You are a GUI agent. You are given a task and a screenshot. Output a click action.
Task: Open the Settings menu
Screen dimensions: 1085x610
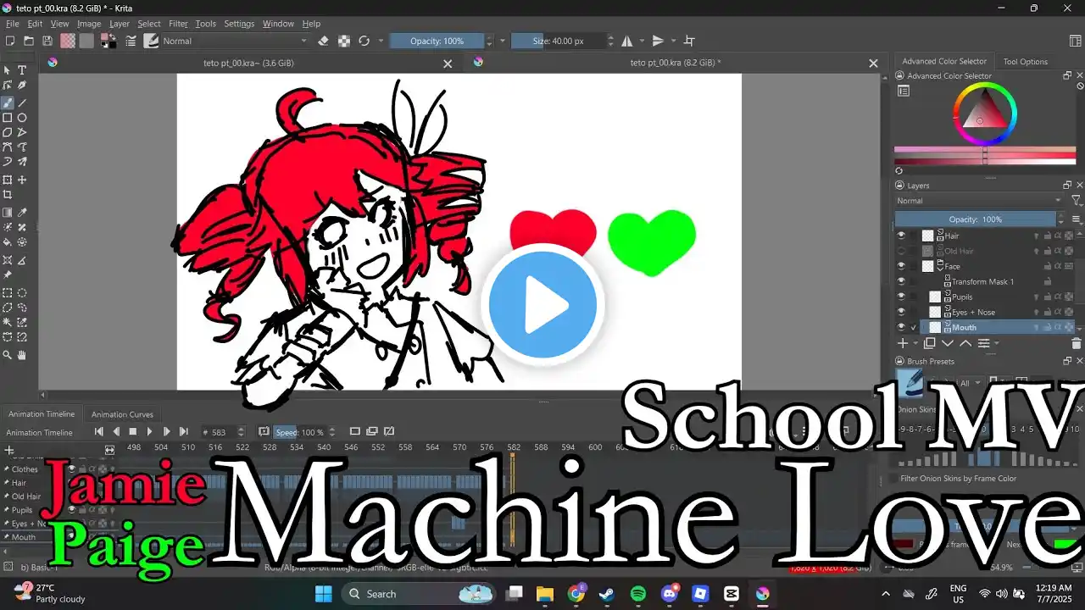tap(239, 24)
